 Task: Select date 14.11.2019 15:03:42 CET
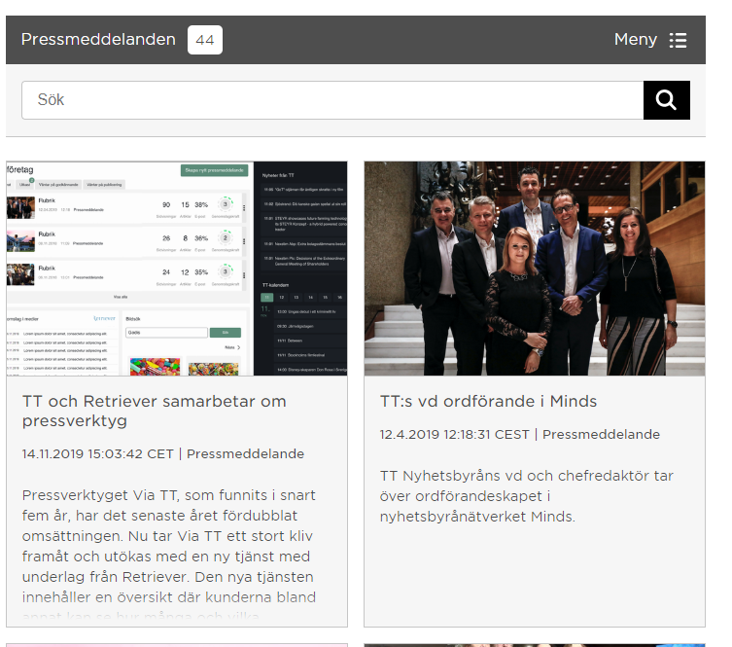pos(97,454)
